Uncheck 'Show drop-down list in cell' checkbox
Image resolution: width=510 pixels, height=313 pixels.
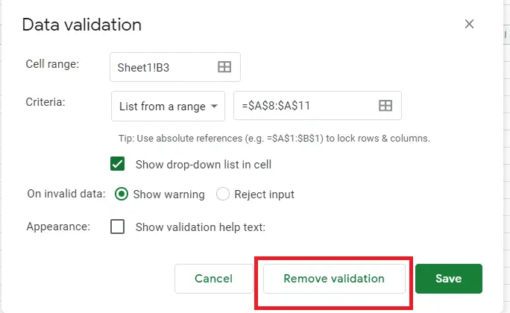click(x=117, y=164)
